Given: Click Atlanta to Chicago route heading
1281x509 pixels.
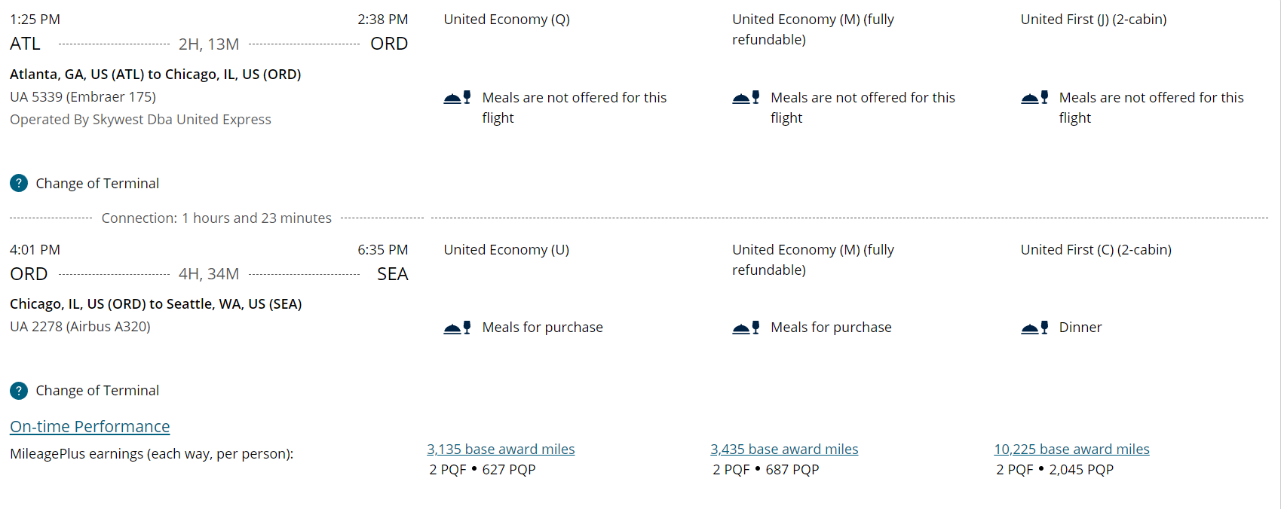Looking at the screenshot, I should [x=155, y=74].
